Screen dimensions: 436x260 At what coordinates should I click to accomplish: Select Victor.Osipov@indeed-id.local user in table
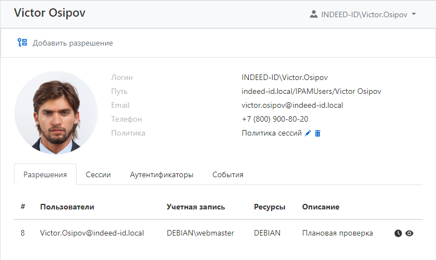coord(92,233)
